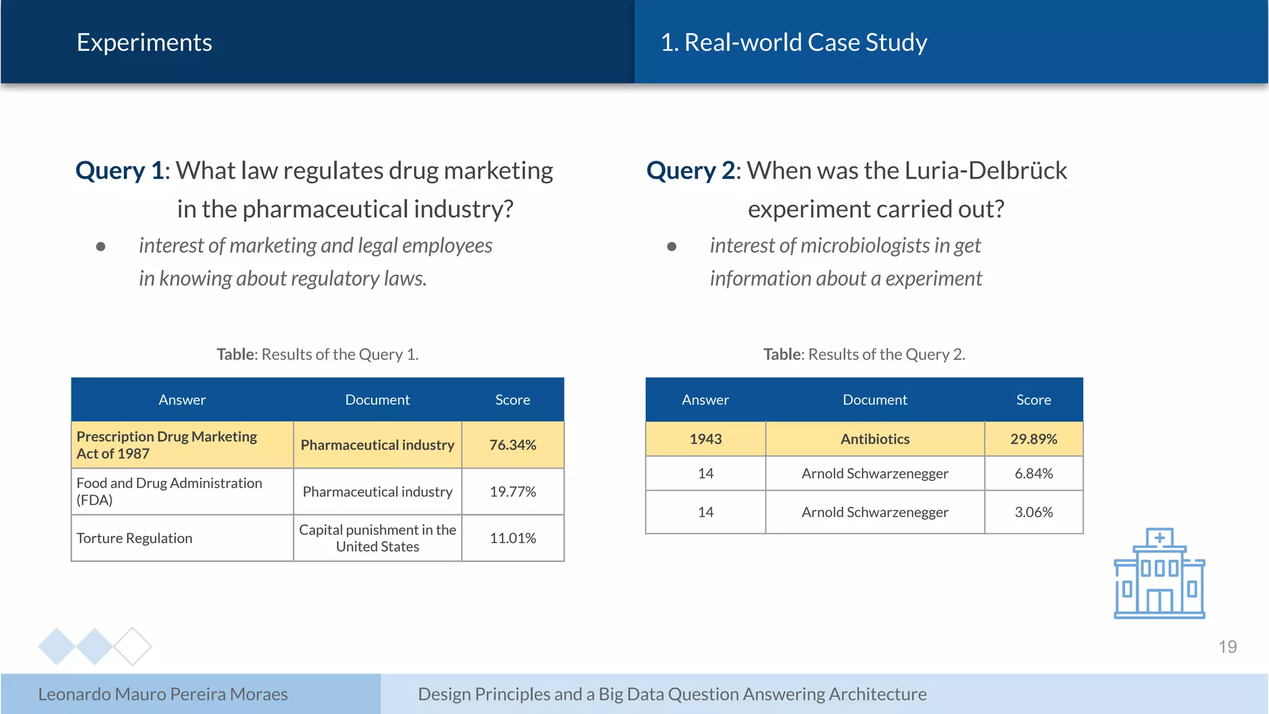Click the empty outlined diamond marker
The width and height of the screenshot is (1269, 714).
click(133, 646)
